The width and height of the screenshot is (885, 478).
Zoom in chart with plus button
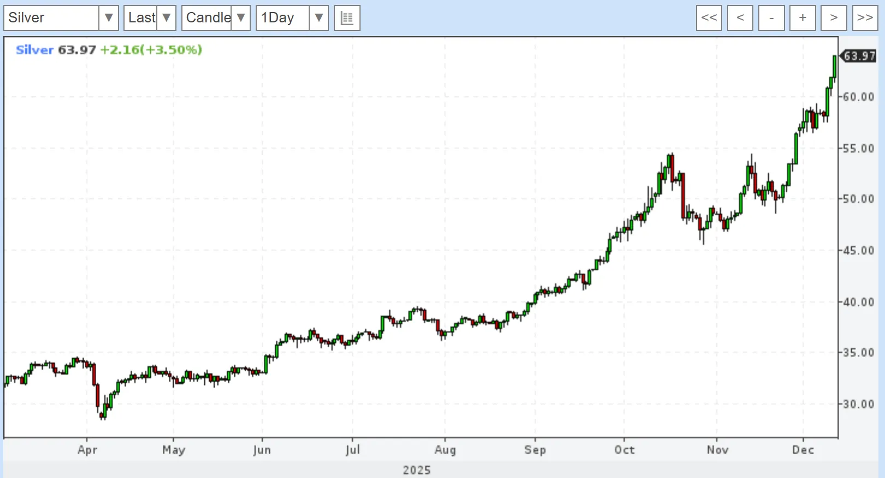(x=803, y=18)
